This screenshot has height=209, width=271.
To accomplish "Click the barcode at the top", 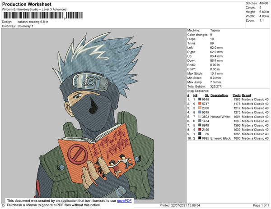I will (x=43, y=15).
